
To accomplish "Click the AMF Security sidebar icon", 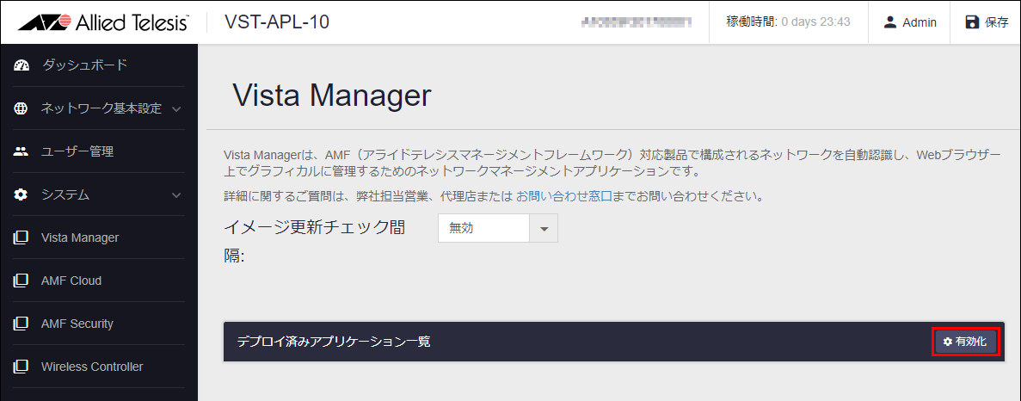I will tap(21, 324).
